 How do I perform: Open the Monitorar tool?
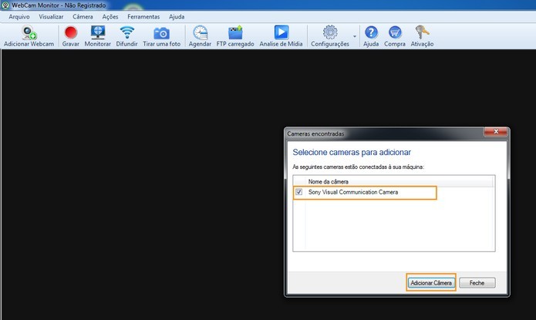tap(98, 34)
